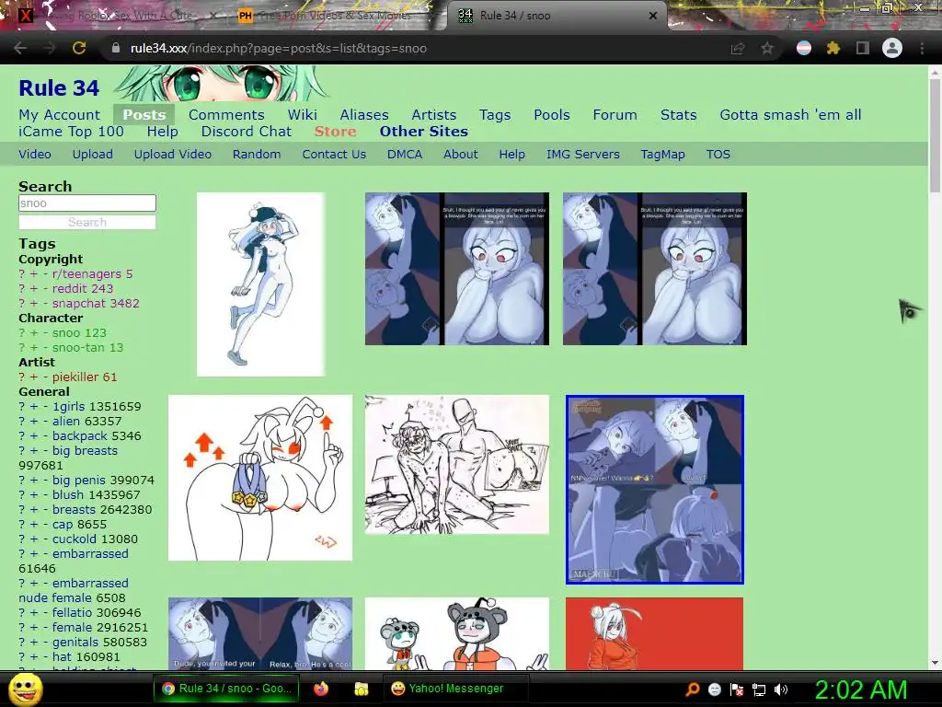Click the round white face tray icon
Viewport: 942px width, 707px height.
pos(714,690)
